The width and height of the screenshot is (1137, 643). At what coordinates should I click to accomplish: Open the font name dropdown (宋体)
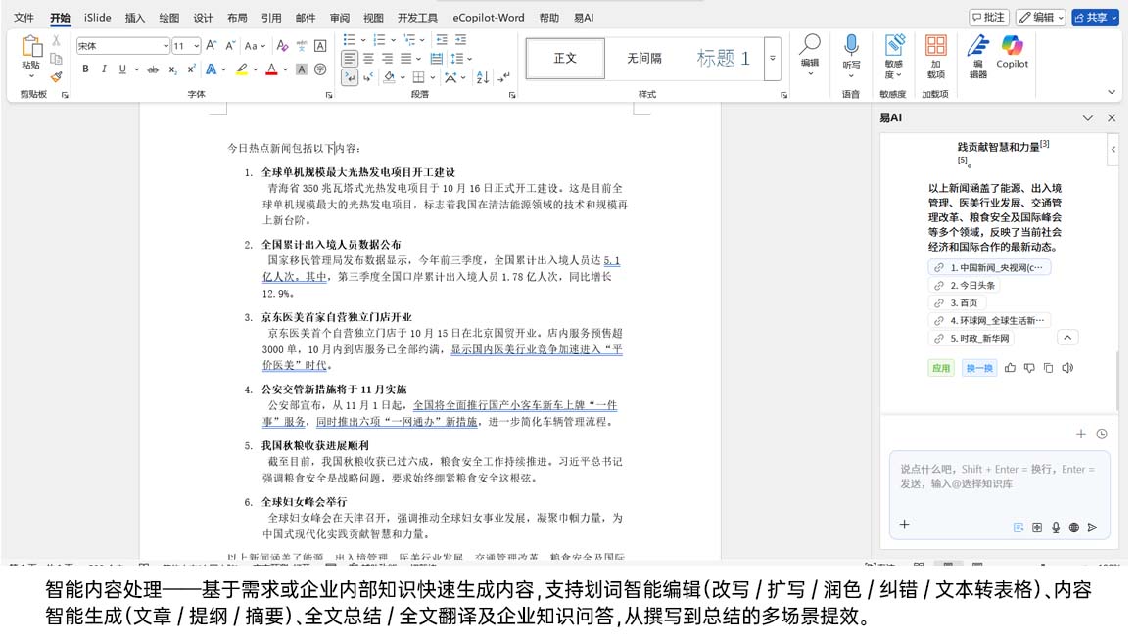tap(166, 46)
